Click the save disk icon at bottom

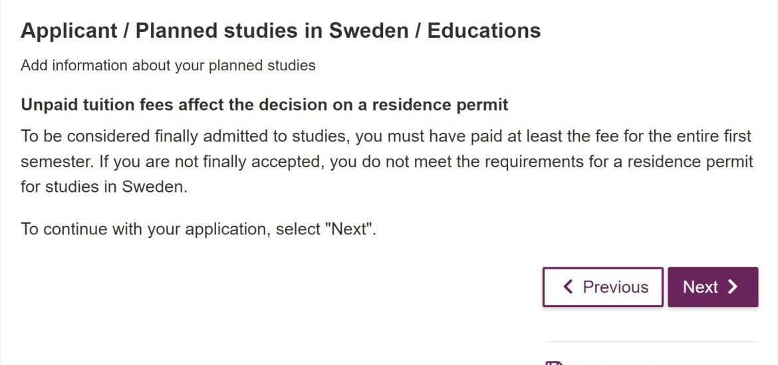tap(555, 363)
